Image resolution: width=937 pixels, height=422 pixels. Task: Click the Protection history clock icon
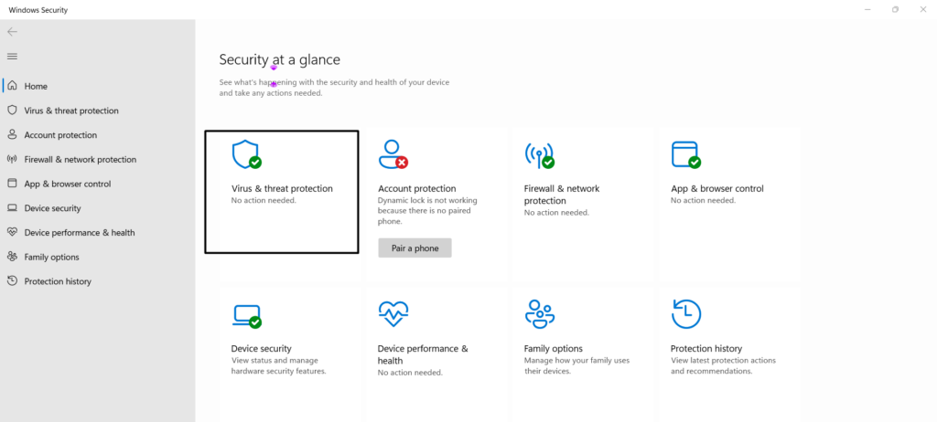tap(685, 314)
